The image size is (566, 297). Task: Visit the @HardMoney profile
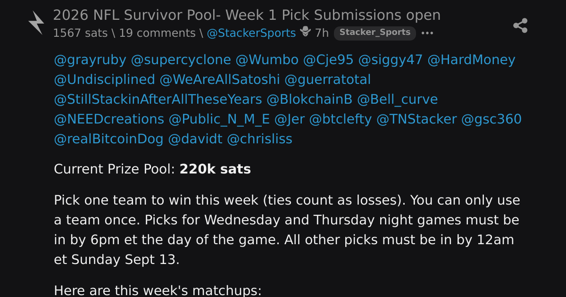click(471, 60)
